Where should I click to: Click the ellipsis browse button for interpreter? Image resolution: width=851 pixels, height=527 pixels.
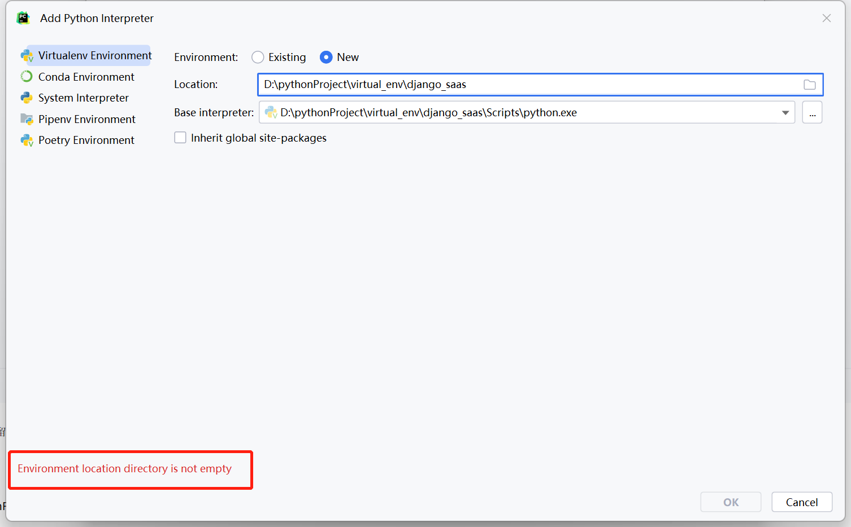coord(812,113)
